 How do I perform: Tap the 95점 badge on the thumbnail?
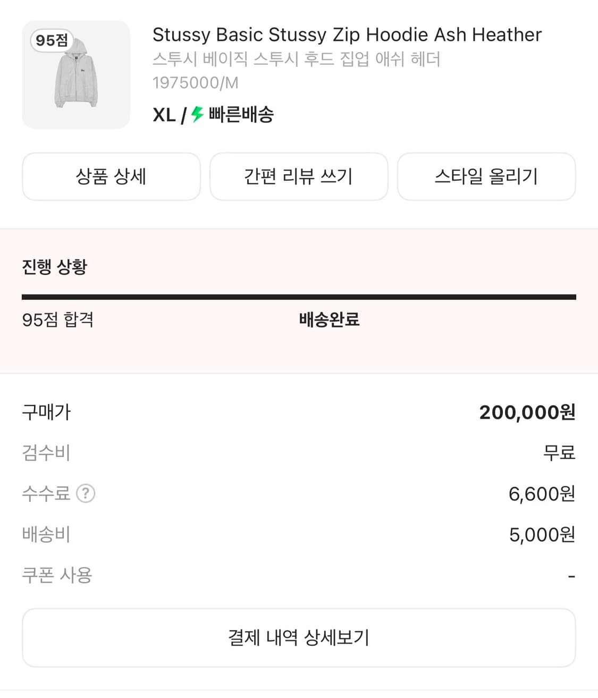click(52, 40)
